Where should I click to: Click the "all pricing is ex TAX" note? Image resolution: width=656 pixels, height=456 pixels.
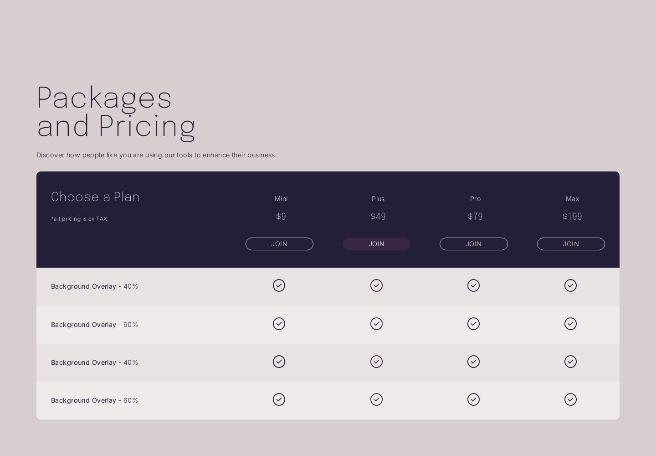point(79,219)
